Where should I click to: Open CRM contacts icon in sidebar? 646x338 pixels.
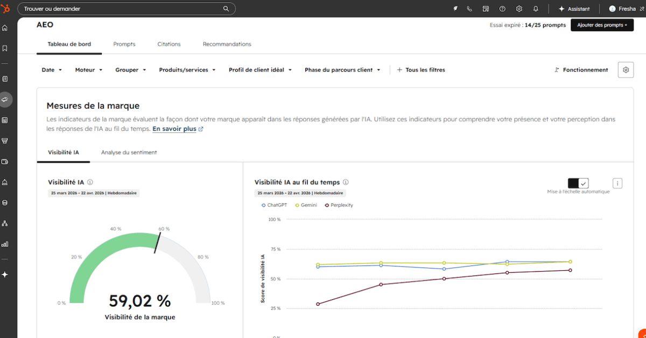tap(5, 79)
